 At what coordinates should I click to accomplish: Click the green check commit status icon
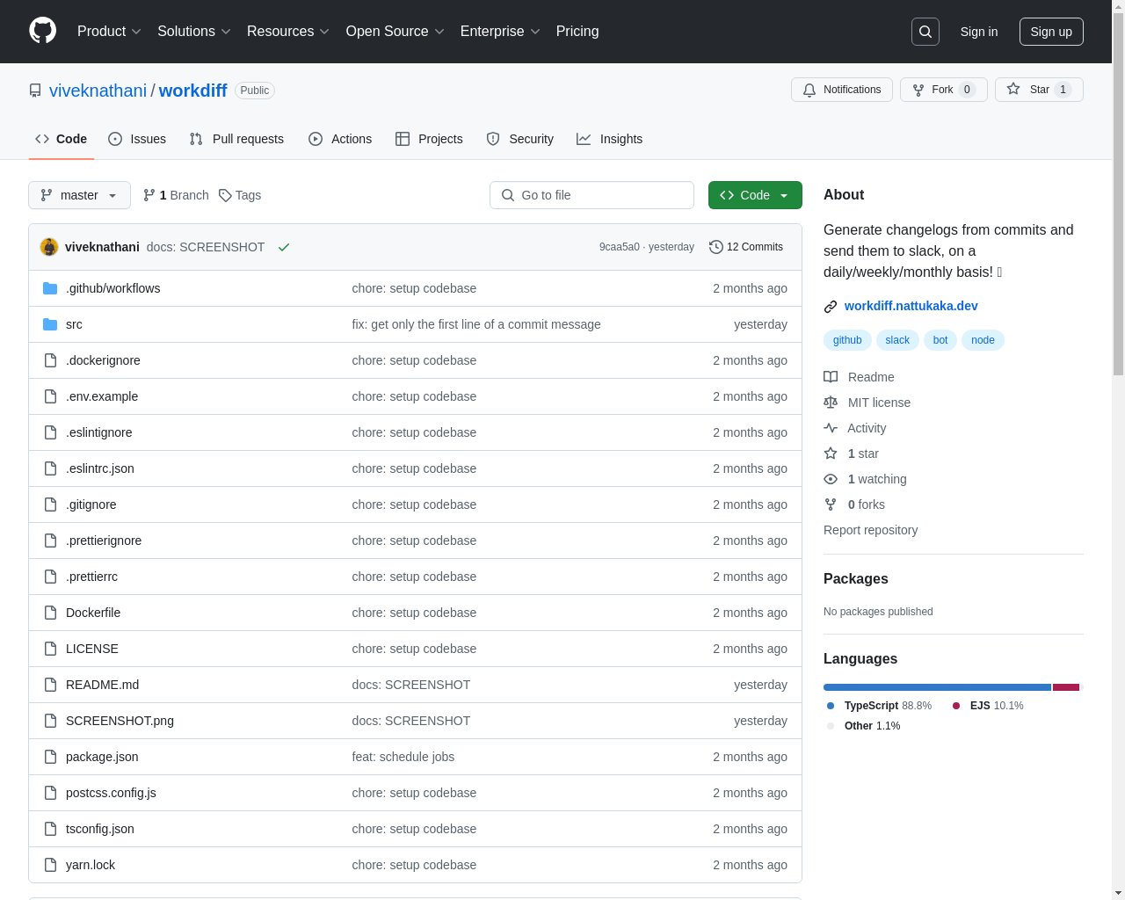point(284,247)
